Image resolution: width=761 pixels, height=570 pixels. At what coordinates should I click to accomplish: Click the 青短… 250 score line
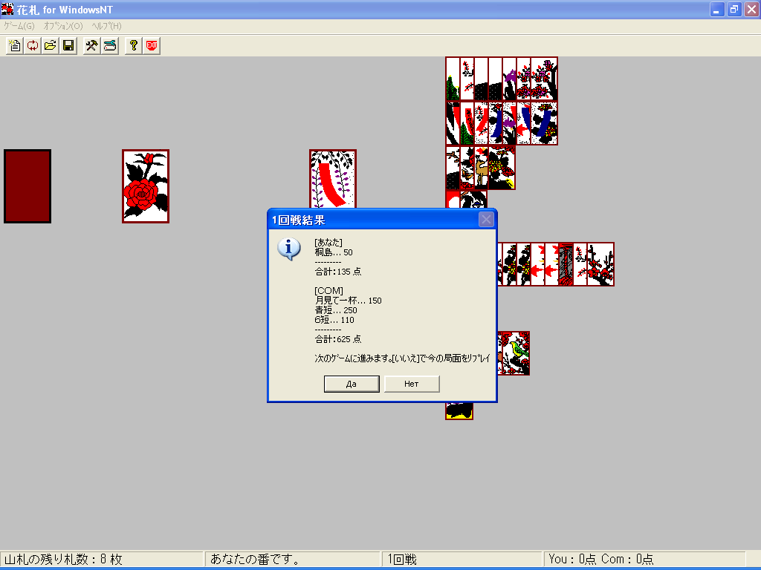(x=336, y=310)
